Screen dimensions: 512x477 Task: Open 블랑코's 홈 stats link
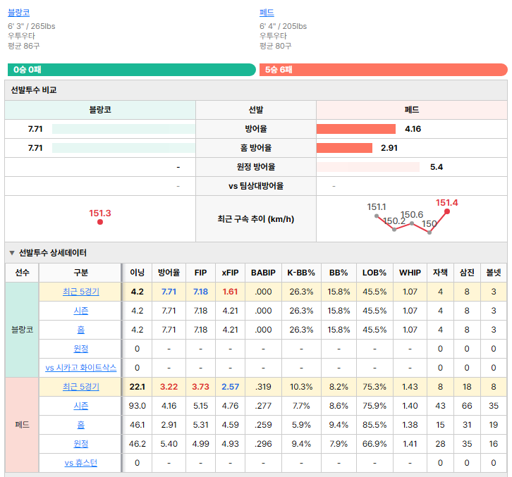[x=80, y=330]
